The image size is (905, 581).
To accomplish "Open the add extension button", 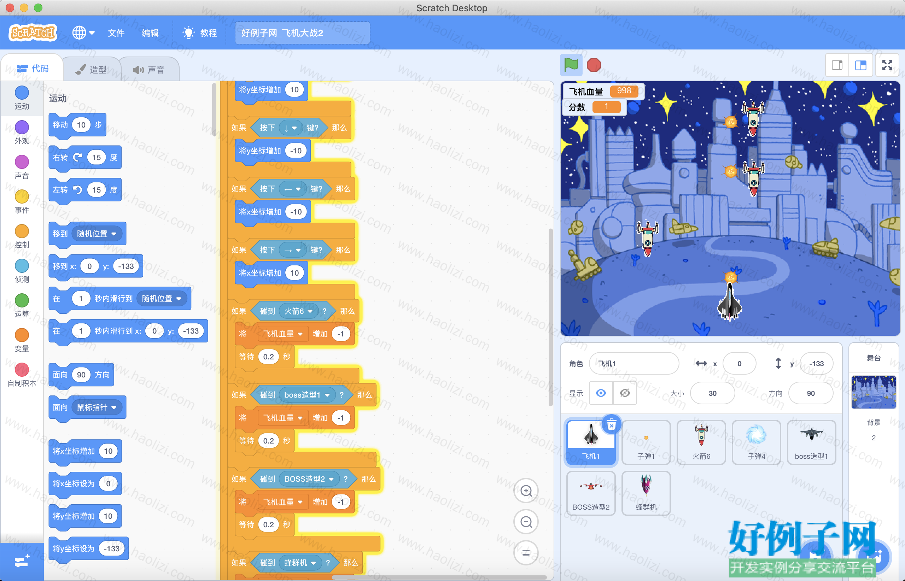I will pos(22,561).
